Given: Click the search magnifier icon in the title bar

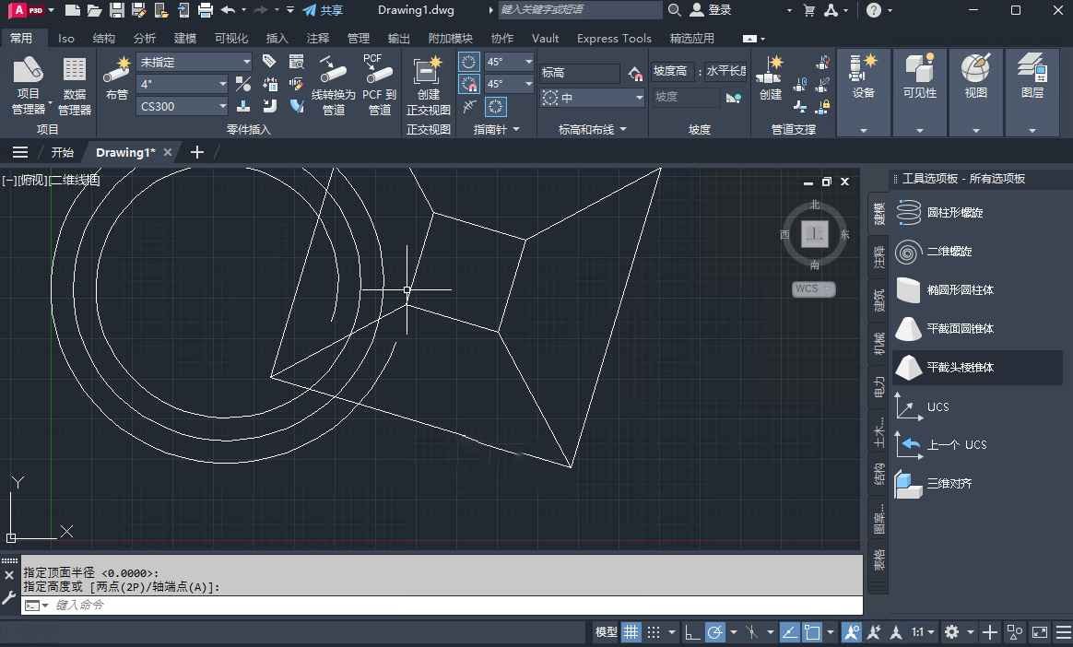Looking at the screenshot, I should point(674,10).
